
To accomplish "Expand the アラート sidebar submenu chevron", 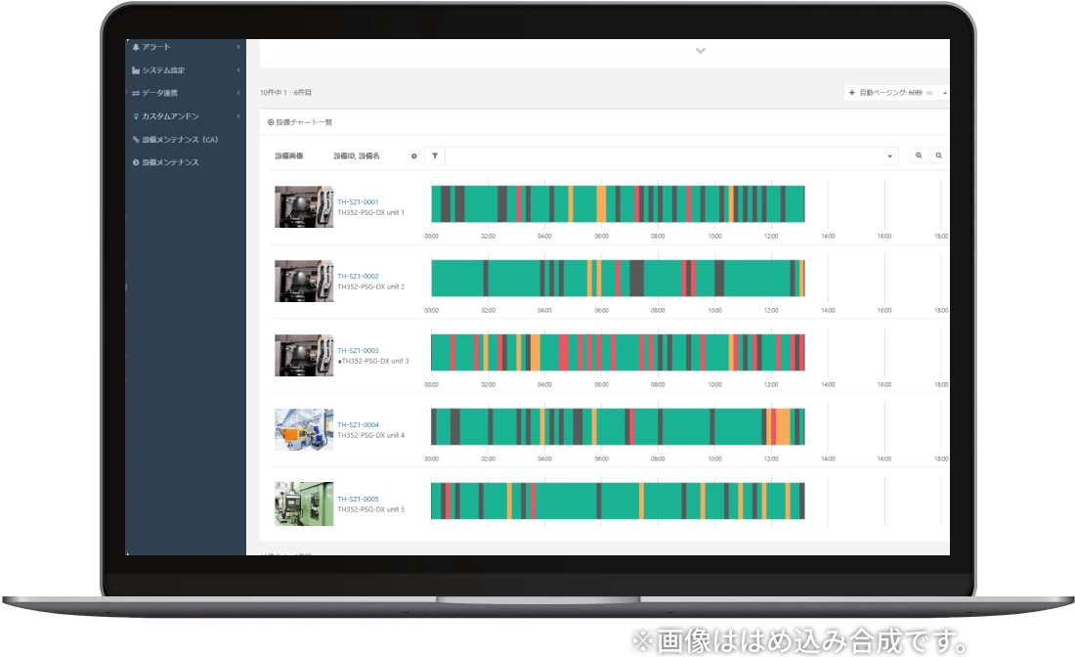I will point(238,47).
